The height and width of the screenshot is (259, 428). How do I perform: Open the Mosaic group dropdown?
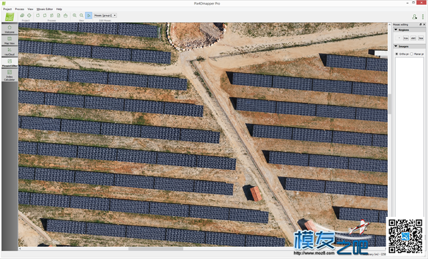click(106, 15)
